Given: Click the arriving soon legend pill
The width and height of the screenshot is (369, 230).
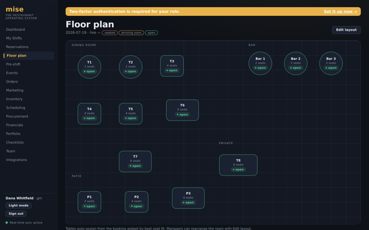Looking at the screenshot, I should pyautogui.click(x=131, y=33).
